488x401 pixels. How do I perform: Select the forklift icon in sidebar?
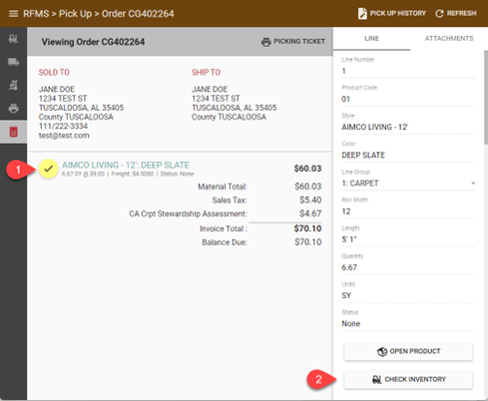pos(13,39)
